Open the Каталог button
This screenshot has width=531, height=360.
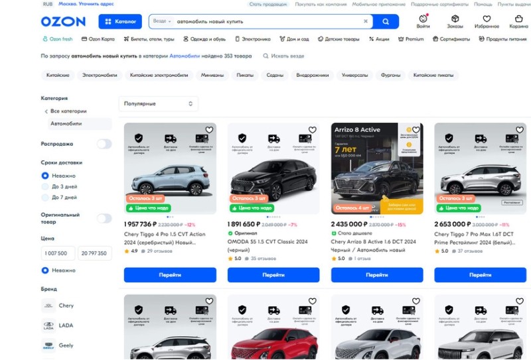pyautogui.click(x=119, y=21)
